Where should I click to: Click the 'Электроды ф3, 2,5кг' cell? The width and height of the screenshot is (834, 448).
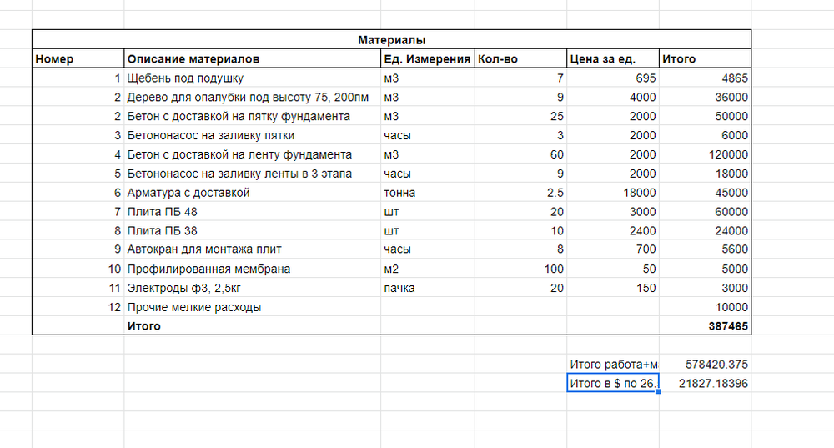click(253, 288)
